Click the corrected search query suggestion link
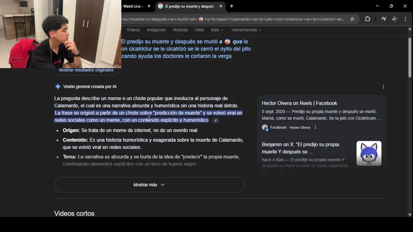The width and height of the screenshot is (413, 232). pyautogui.click(x=186, y=49)
